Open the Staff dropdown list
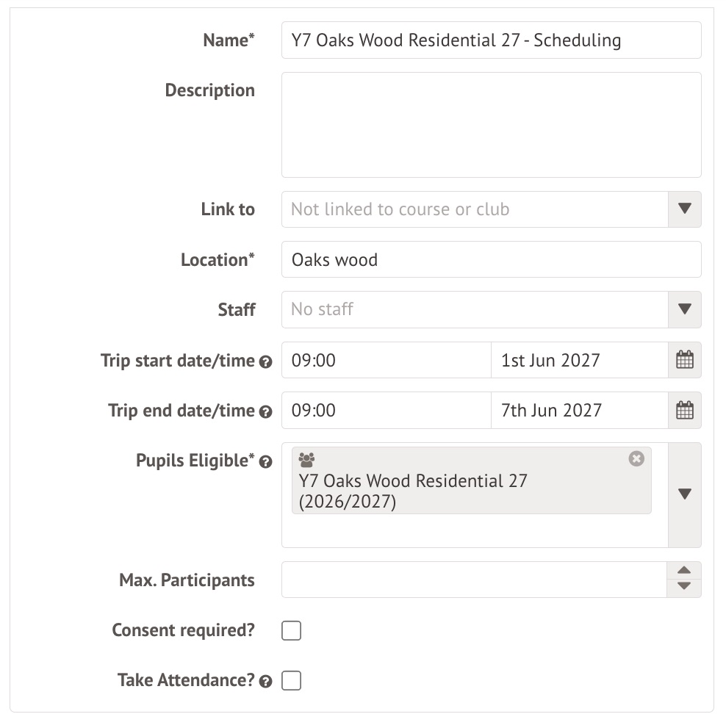Screen dimensions: 726x714 tap(684, 309)
